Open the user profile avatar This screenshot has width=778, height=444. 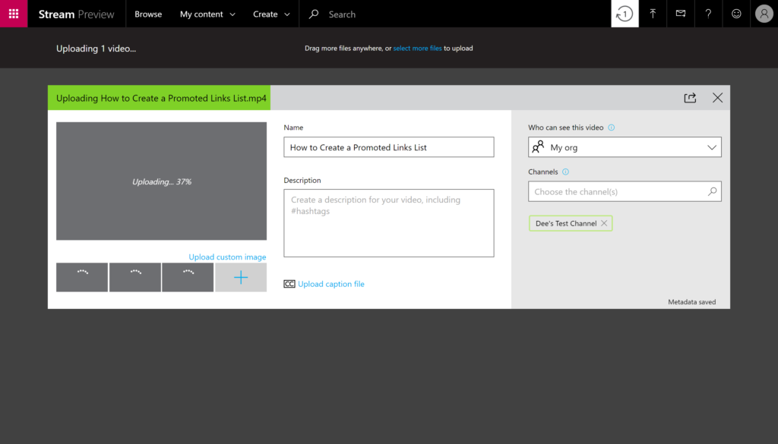coord(764,14)
